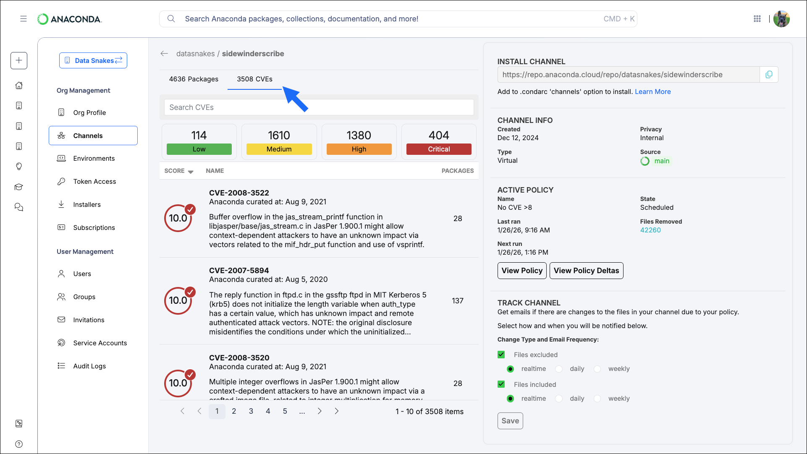Open the graduation cap learning icon
Viewport: 807px width, 454px height.
point(19,187)
